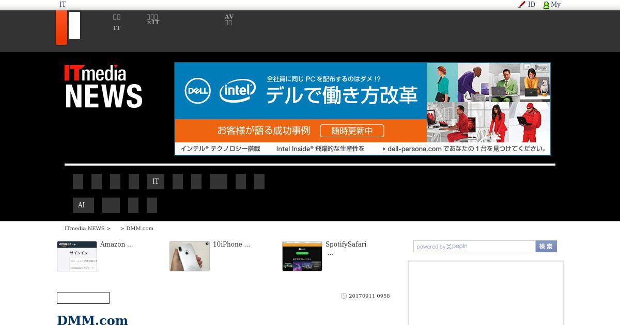The image size is (620, 325).
Task: Open the SpotifySafari article headline link
Action: 346,248
